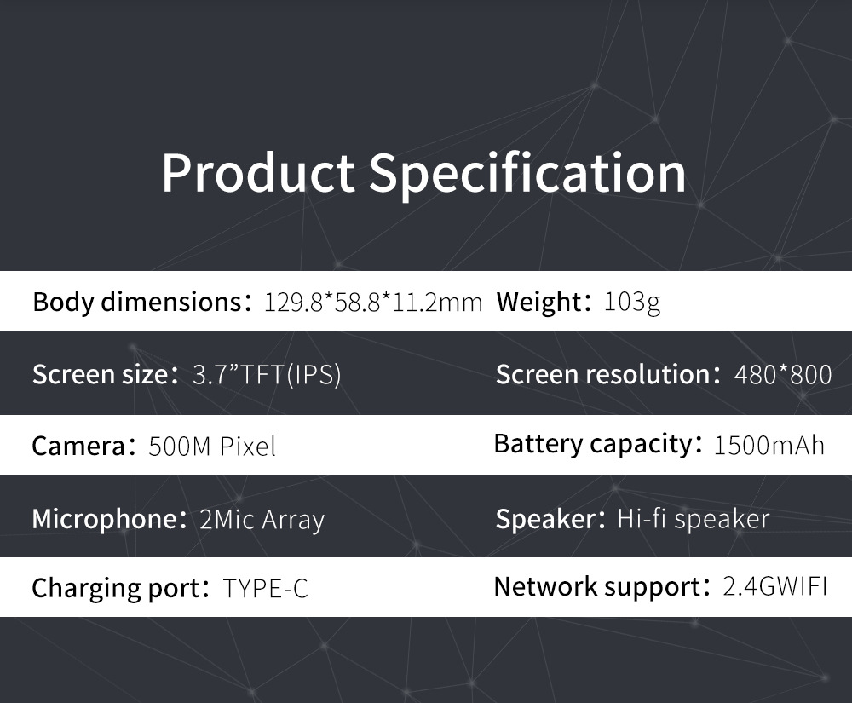Click the 103g weight value
Screen dimensions: 852x703
coord(631,303)
